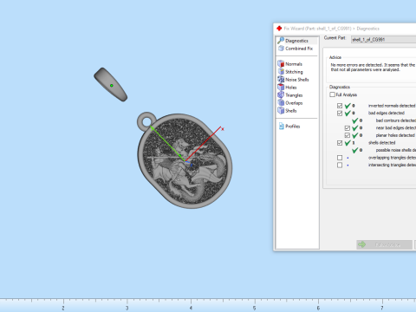Viewport: 416px width, 312px height.
Task: Open the Profiles page
Action: (289, 127)
